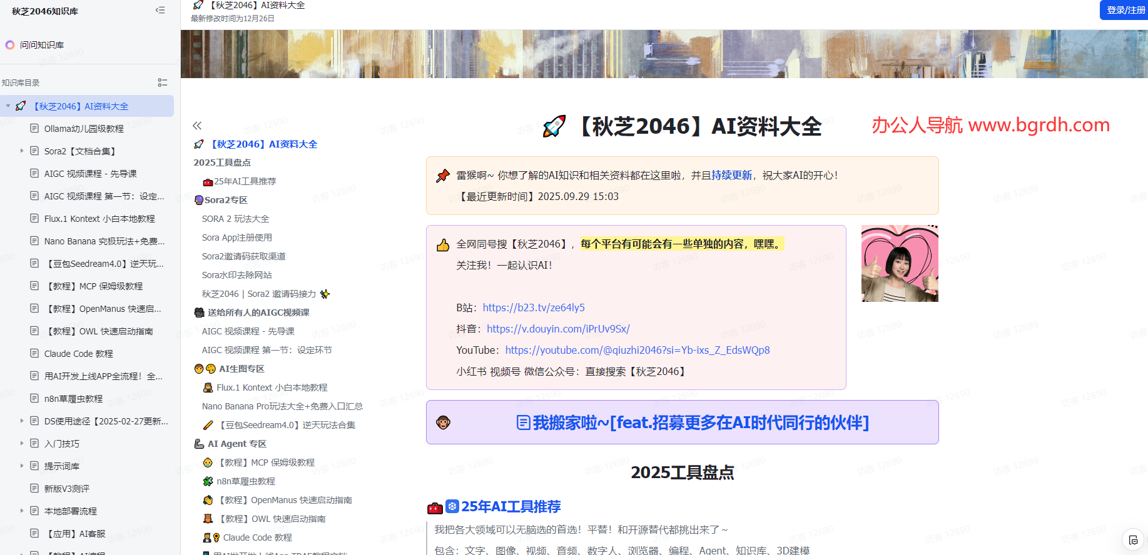This screenshot has width=1148, height=555.
Task: Collapse the left sidebar with the top icon
Action: [x=160, y=10]
